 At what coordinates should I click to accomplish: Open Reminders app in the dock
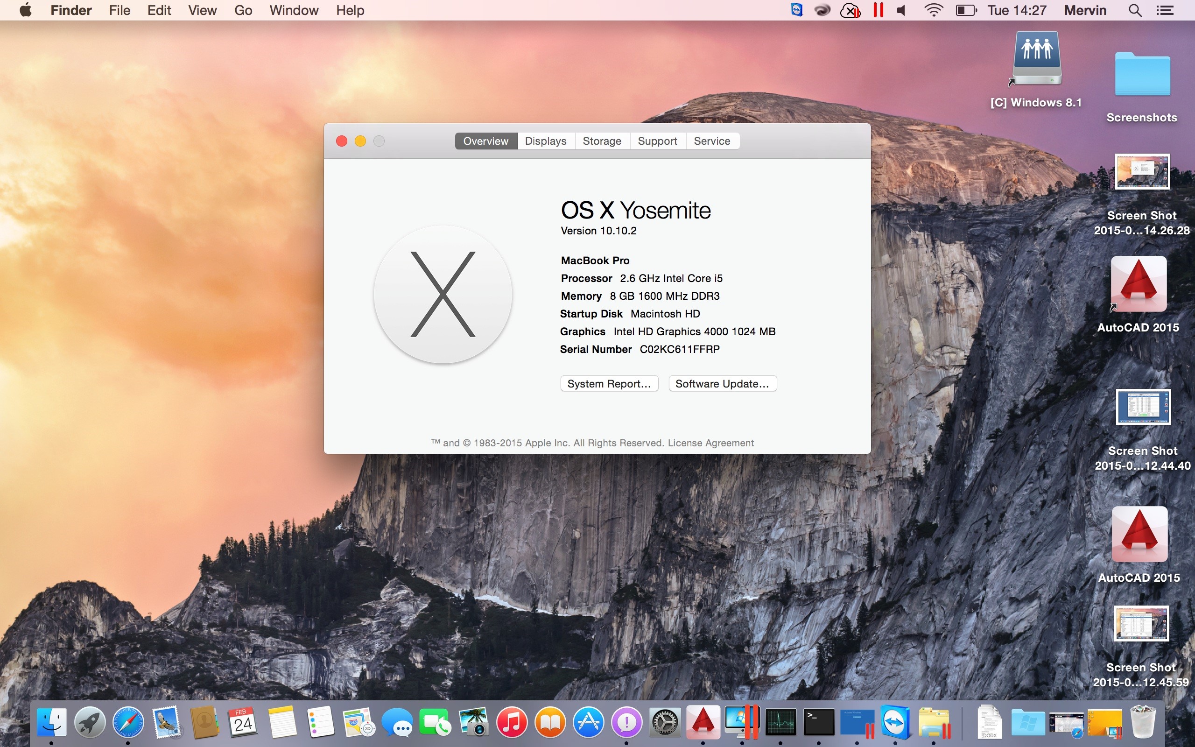[x=320, y=722]
